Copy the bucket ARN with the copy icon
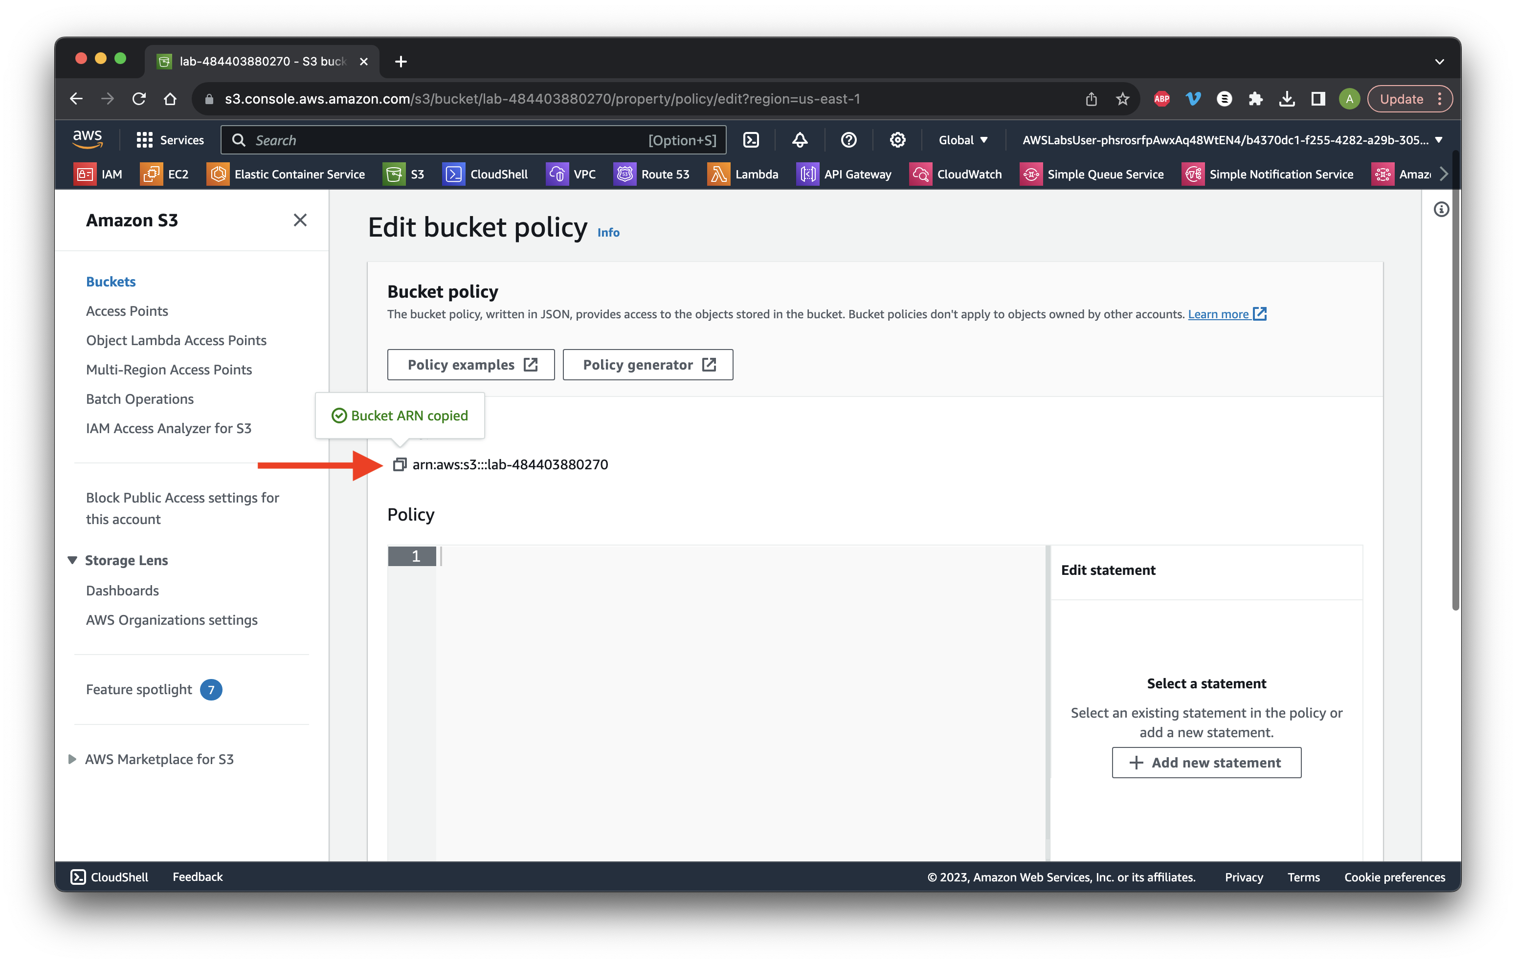The width and height of the screenshot is (1516, 964). click(399, 464)
